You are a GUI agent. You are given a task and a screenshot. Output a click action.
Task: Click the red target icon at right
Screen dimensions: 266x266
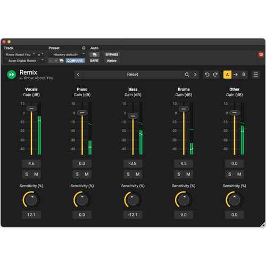[x=261, y=55]
